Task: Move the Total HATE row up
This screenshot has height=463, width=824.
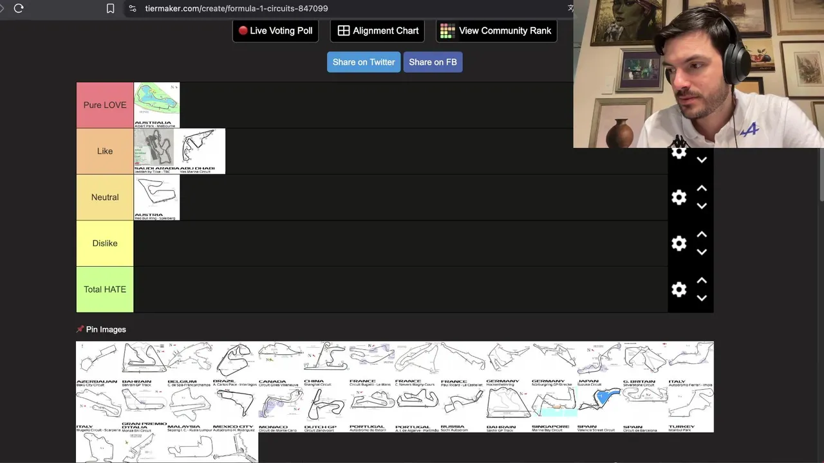Action: [x=702, y=280]
